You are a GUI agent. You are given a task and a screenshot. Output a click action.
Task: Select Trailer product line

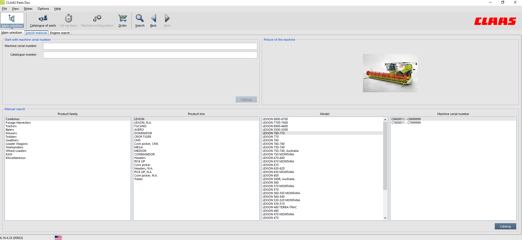[x=196, y=179]
